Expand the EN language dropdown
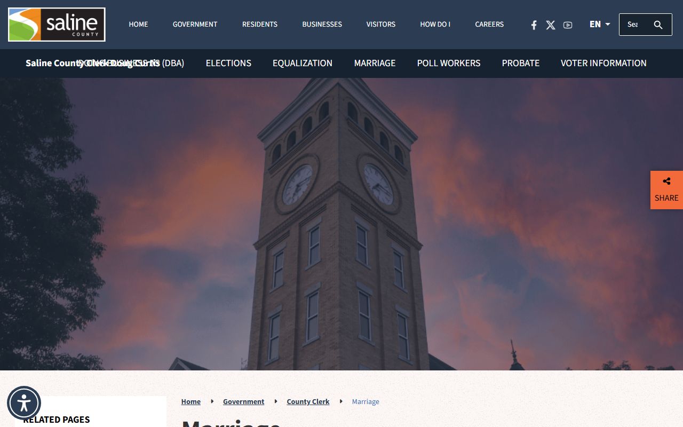Screen dimensions: 683x427 point(600,25)
